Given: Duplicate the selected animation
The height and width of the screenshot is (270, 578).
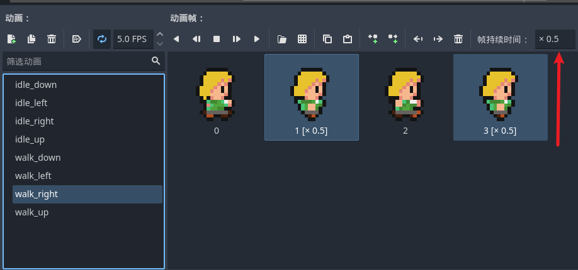Looking at the screenshot, I should click(31, 39).
